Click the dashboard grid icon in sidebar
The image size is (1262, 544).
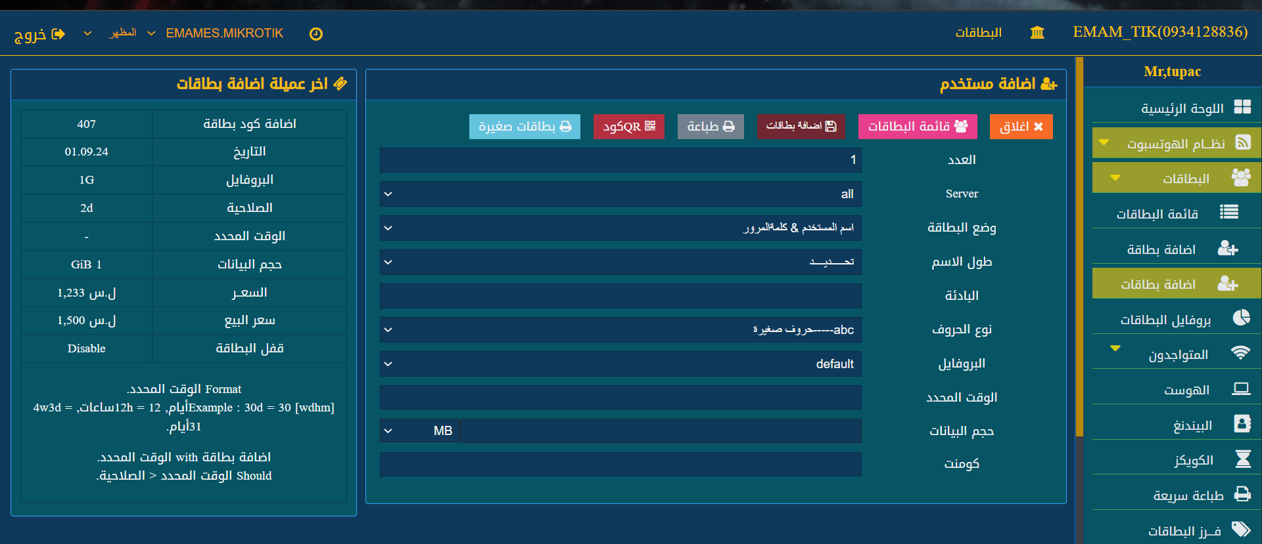1242,107
